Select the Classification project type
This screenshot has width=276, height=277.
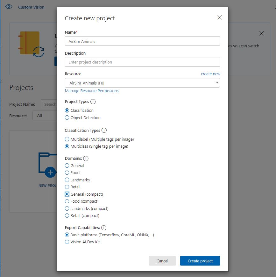pos(67,111)
